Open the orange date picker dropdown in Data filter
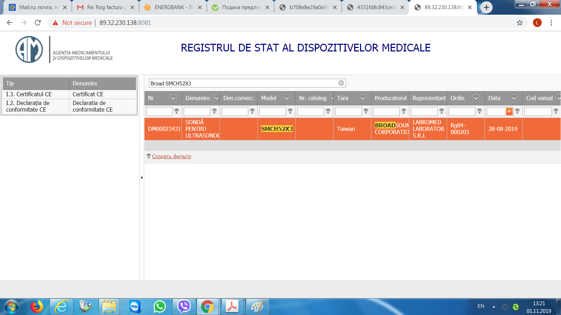The height and width of the screenshot is (315, 561). pos(509,111)
